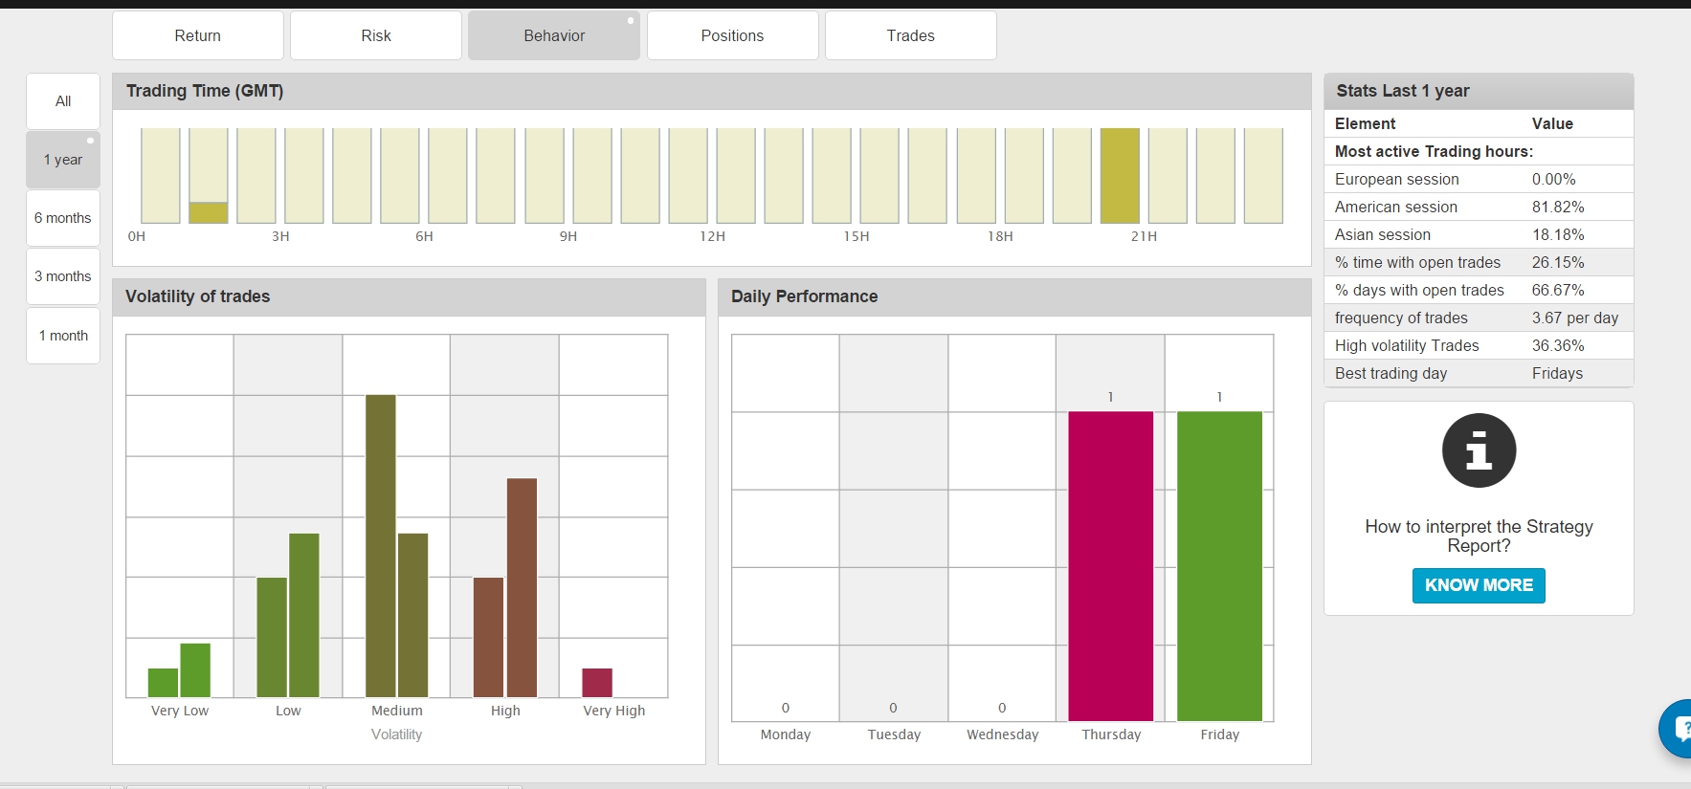Click the information icon above the Strategy Report text
Screen dimensions: 1691x789
click(1479, 450)
